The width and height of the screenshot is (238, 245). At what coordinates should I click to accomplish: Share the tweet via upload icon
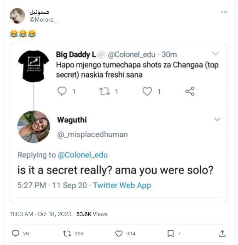click(x=222, y=233)
